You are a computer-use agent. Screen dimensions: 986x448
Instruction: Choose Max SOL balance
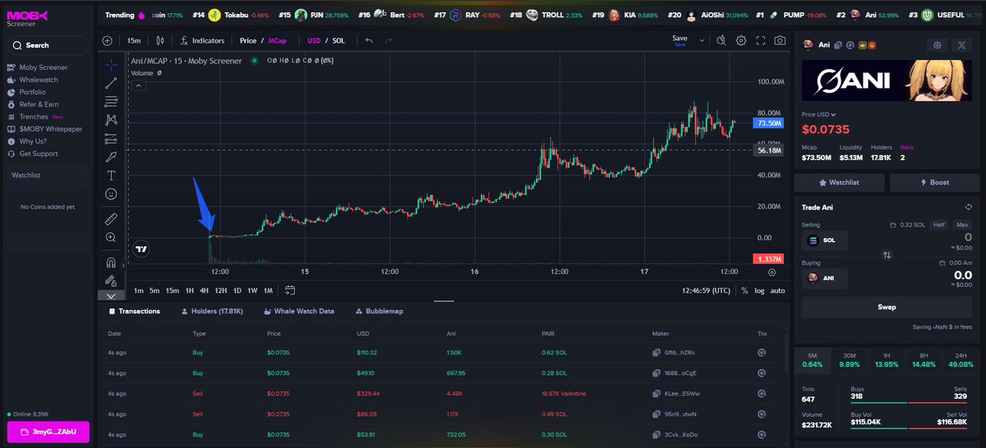[962, 225]
